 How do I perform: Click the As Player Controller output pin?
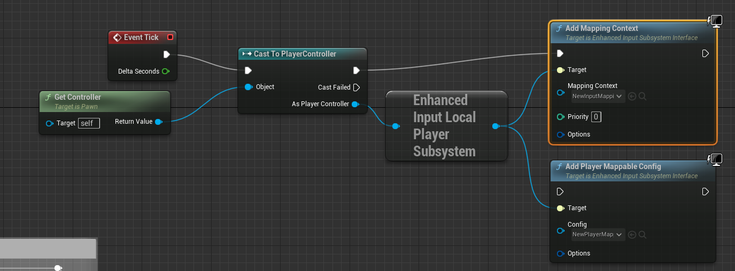click(x=355, y=104)
